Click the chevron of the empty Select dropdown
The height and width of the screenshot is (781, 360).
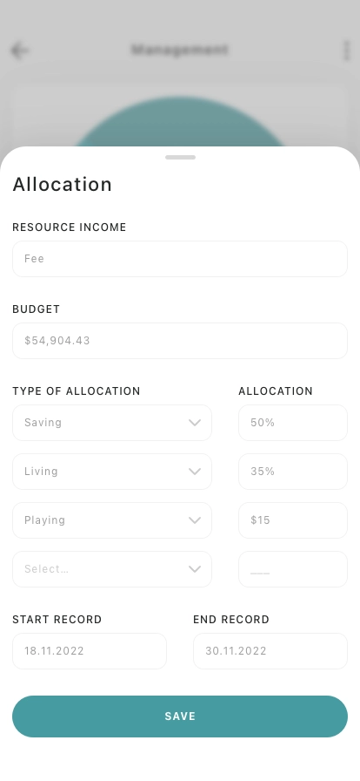tap(195, 569)
